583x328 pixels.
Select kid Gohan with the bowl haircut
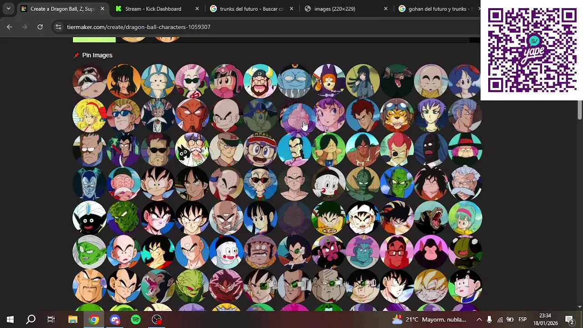465,286
